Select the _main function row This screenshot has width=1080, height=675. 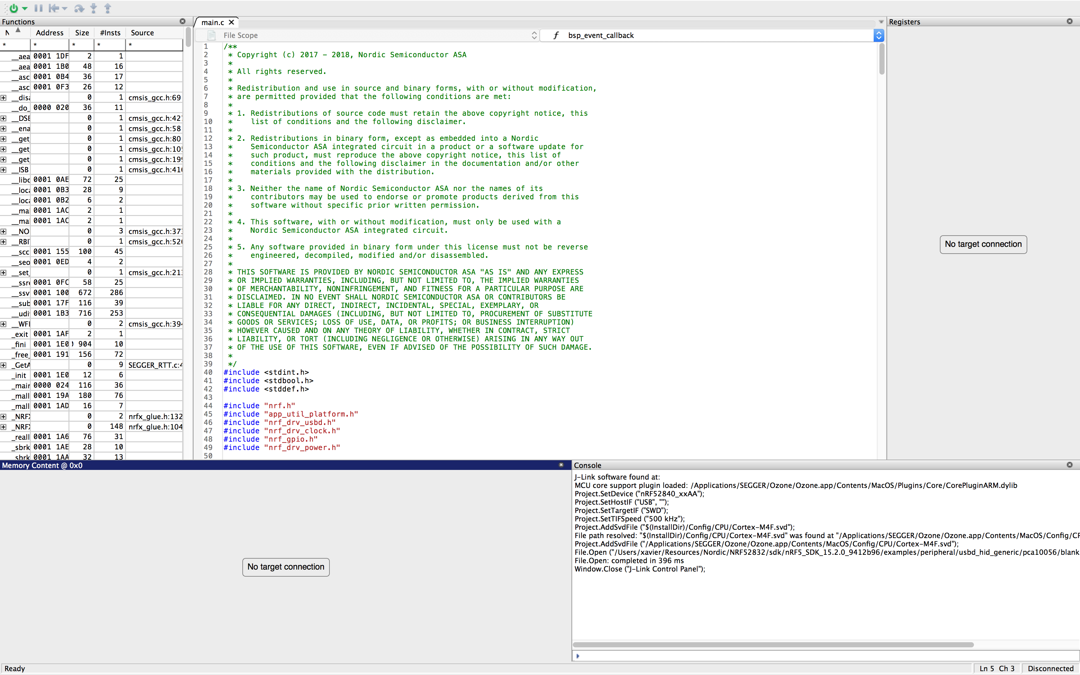[x=92, y=385]
